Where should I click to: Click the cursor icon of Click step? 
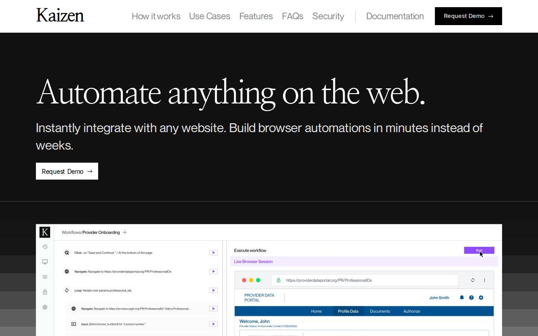(x=67, y=253)
